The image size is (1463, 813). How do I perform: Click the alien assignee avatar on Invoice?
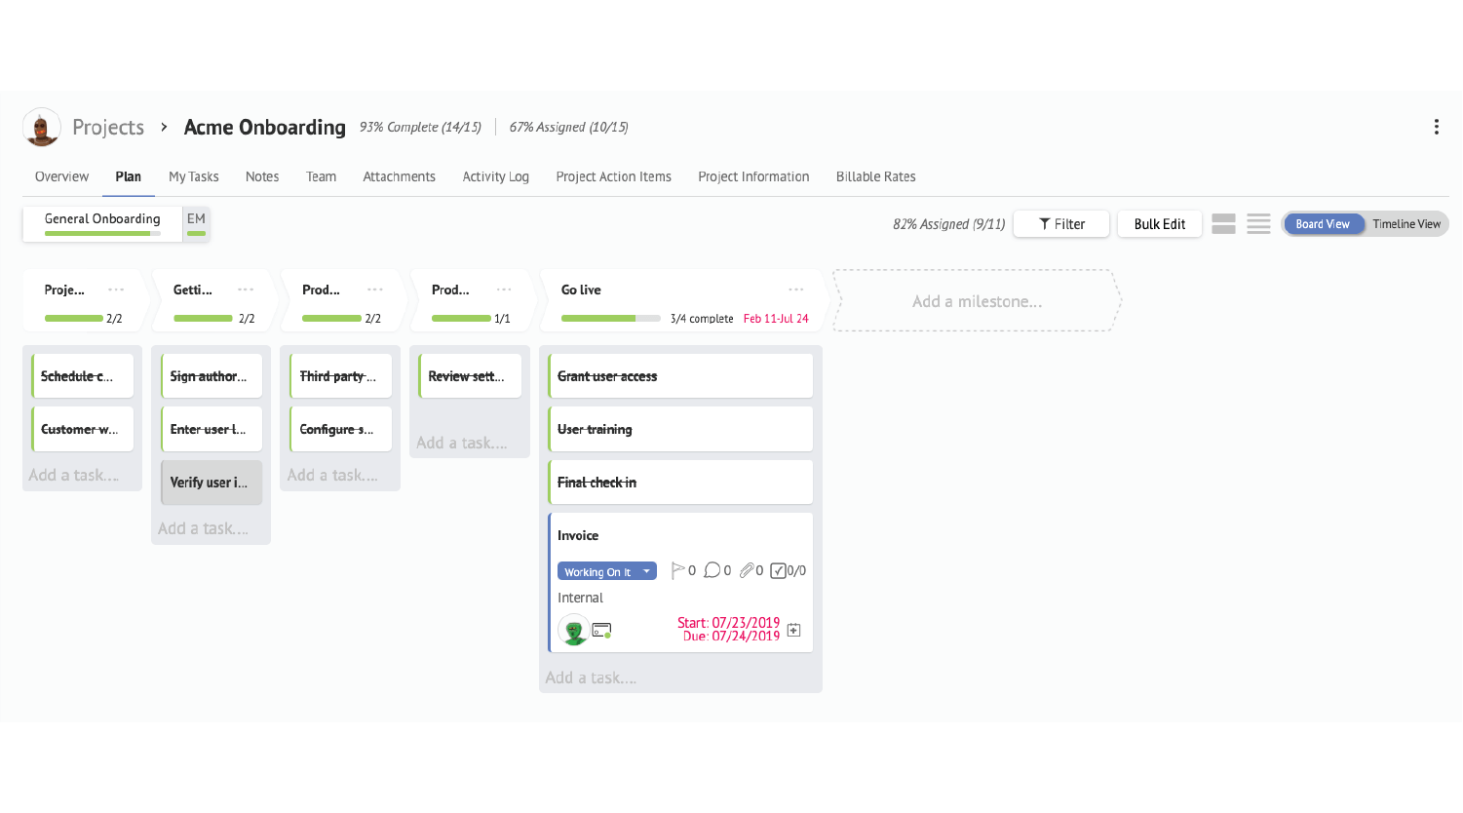[x=574, y=631]
